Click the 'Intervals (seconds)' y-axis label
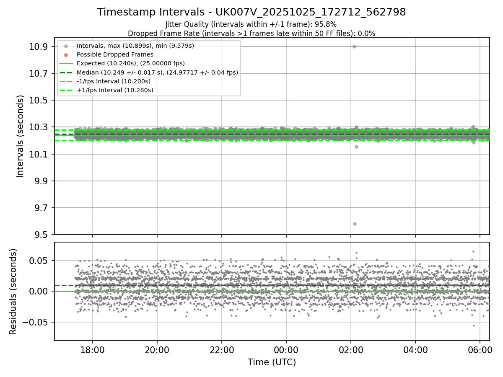 tap(20, 136)
